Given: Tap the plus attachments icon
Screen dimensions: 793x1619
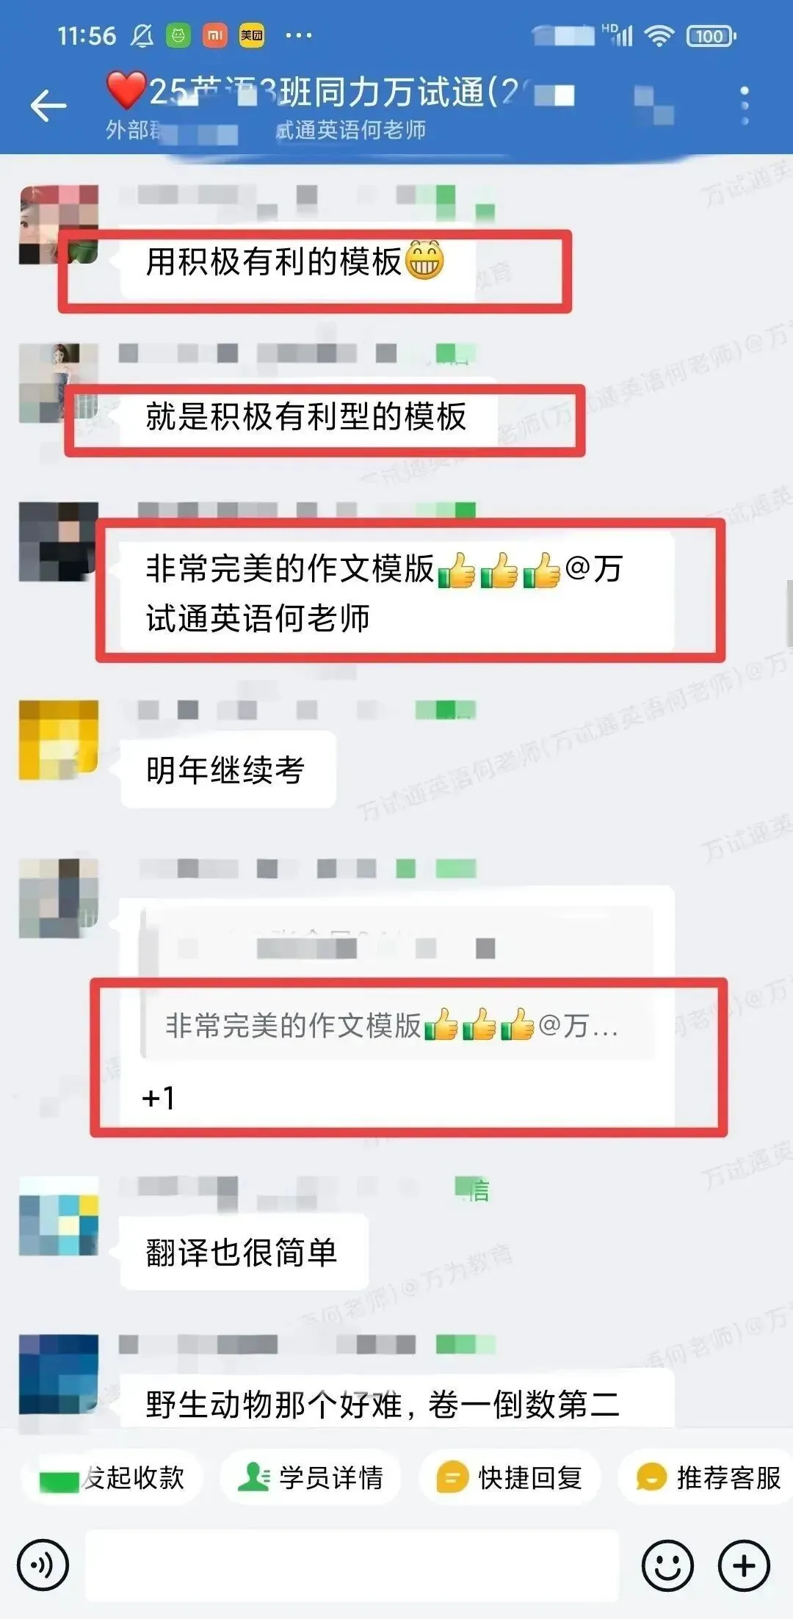Looking at the screenshot, I should (744, 1565).
